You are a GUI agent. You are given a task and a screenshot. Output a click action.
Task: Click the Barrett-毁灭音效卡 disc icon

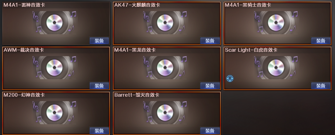click(x=165, y=112)
